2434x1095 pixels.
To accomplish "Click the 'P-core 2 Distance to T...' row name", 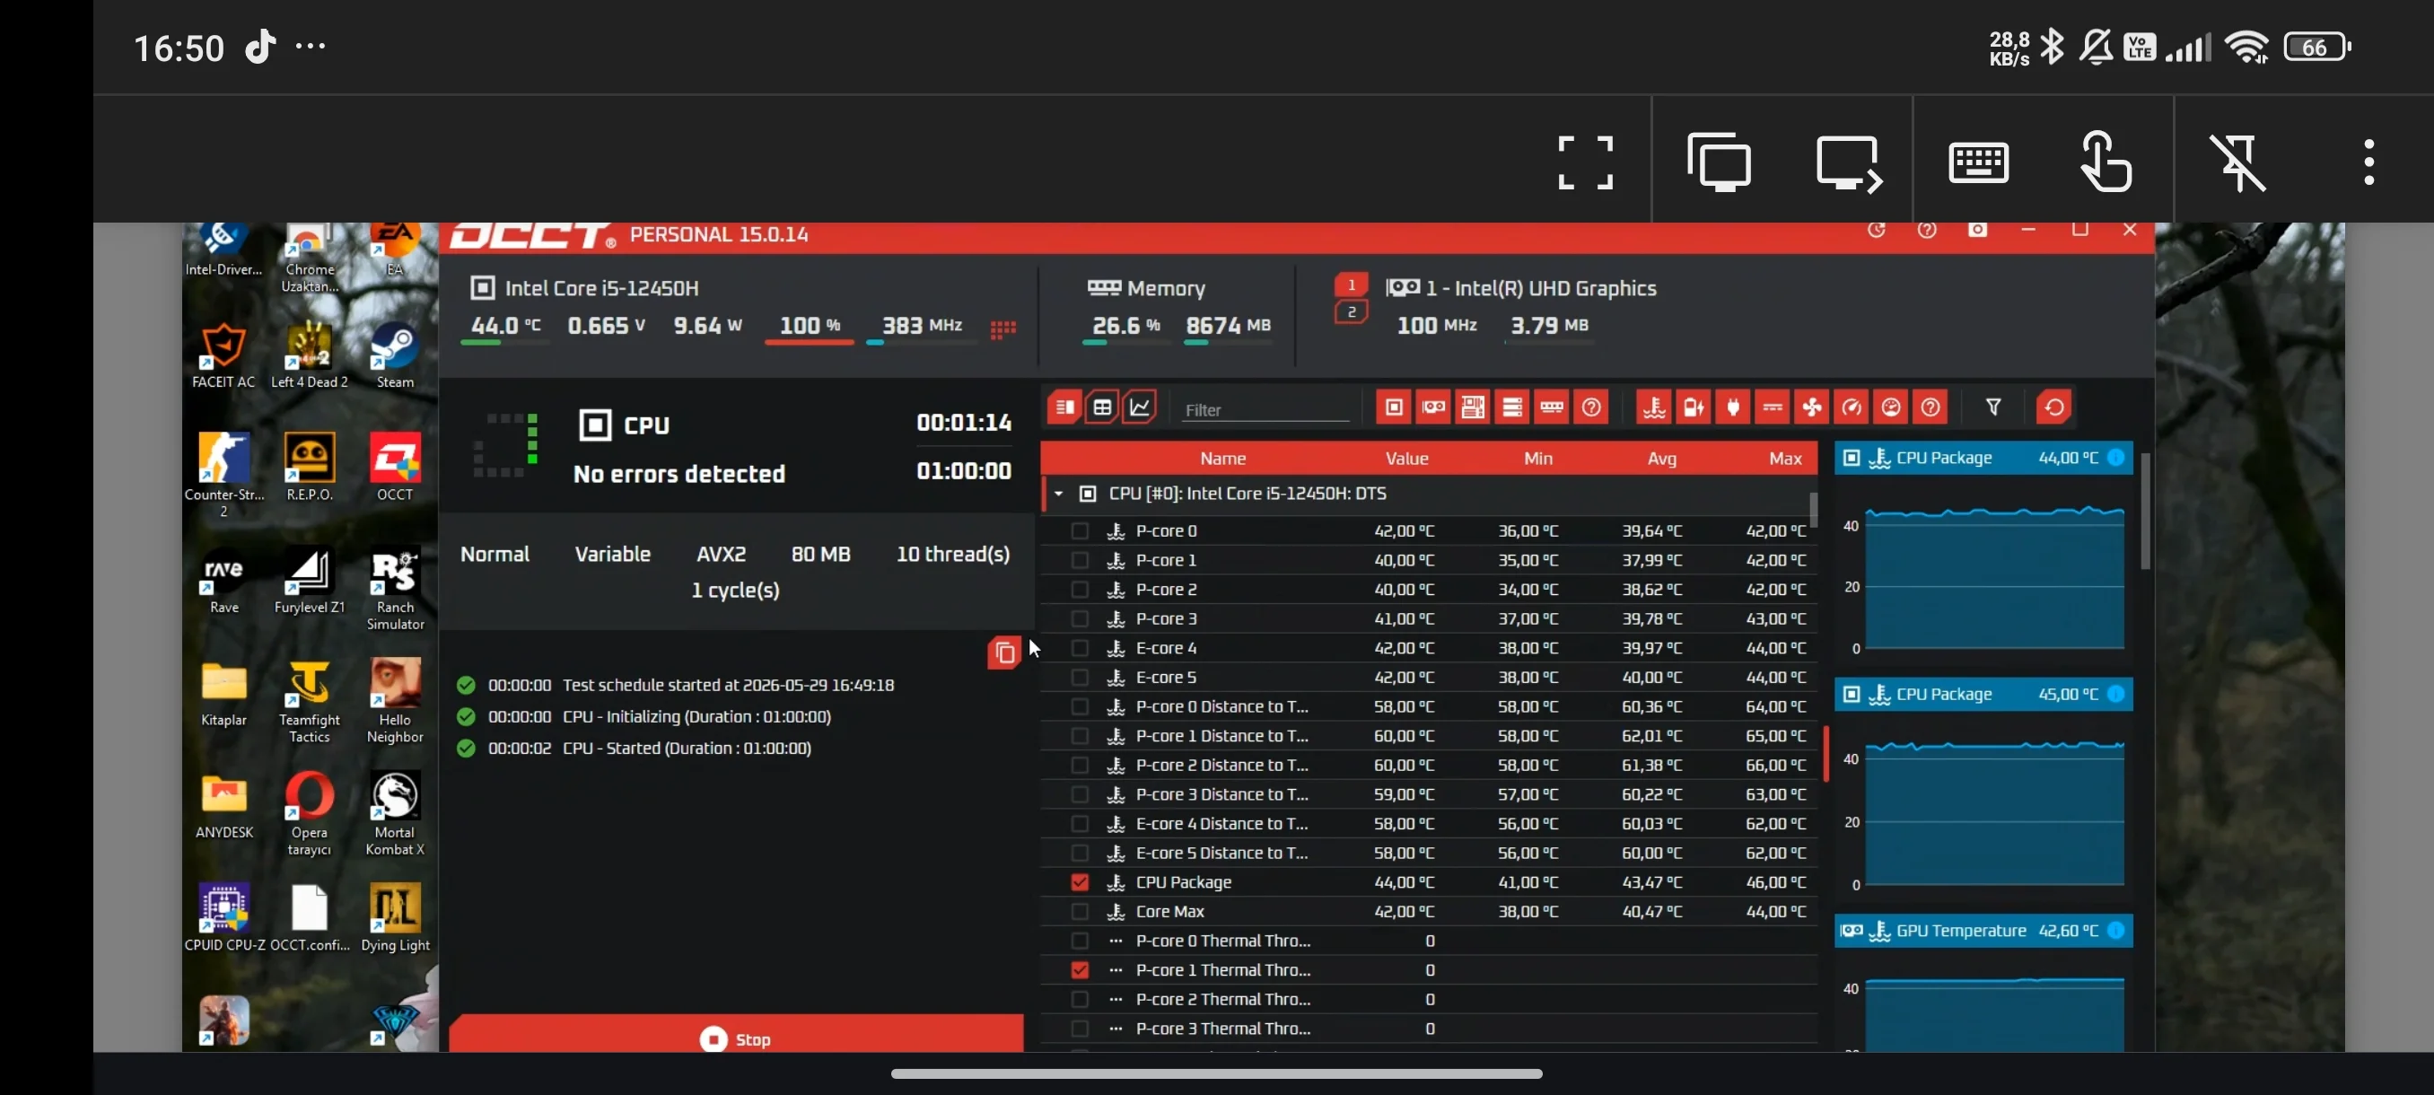I will tap(1221, 766).
